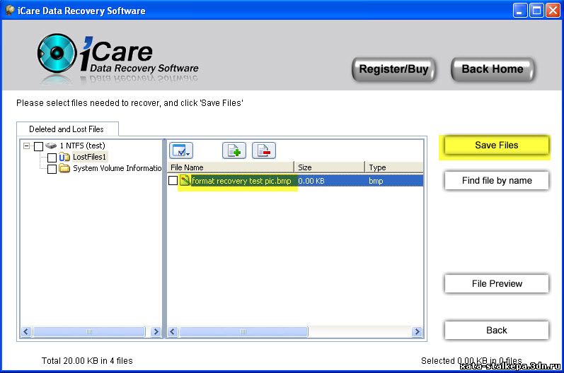Viewport: 564px width, 373px height.
Task: Click the Total 20.00 KB in 4 files status text
Action: click(x=87, y=361)
